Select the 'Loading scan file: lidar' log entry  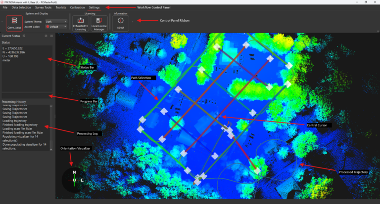[17, 129]
